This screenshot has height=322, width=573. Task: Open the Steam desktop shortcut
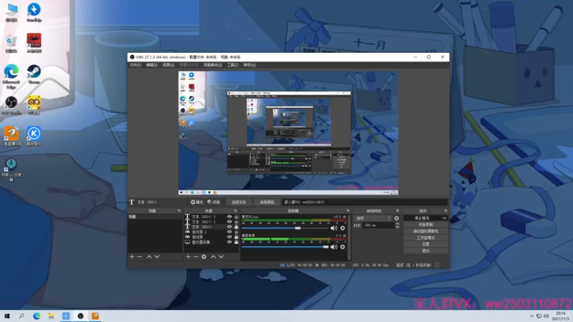click(x=34, y=74)
